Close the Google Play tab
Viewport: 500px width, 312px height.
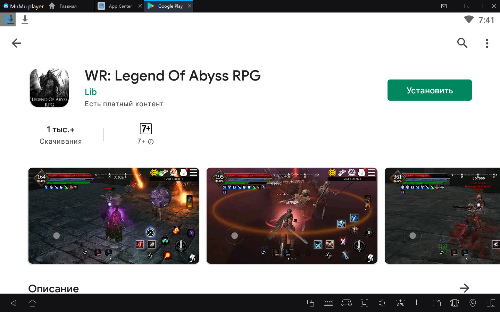[189, 6]
